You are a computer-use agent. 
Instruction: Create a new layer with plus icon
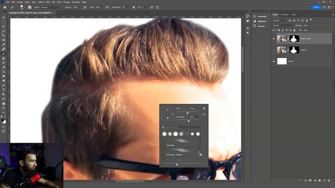pyautogui.click(x=325, y=181)
